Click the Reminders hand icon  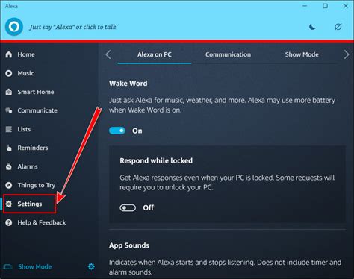pyautogui.click(x=9, y=148)
